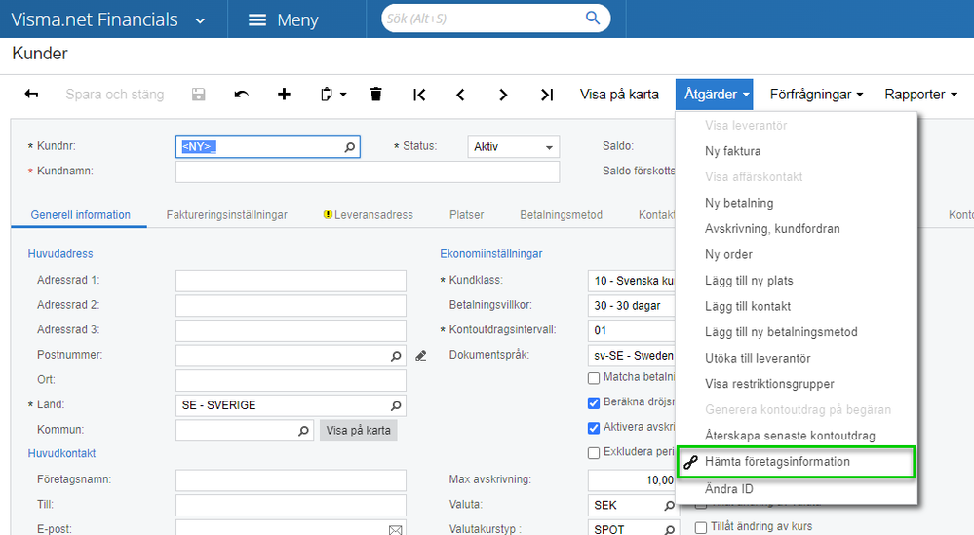The image size is (974, 535).
Task: Click into the Adressrad 1 field
Action: (x=291, y=281)
